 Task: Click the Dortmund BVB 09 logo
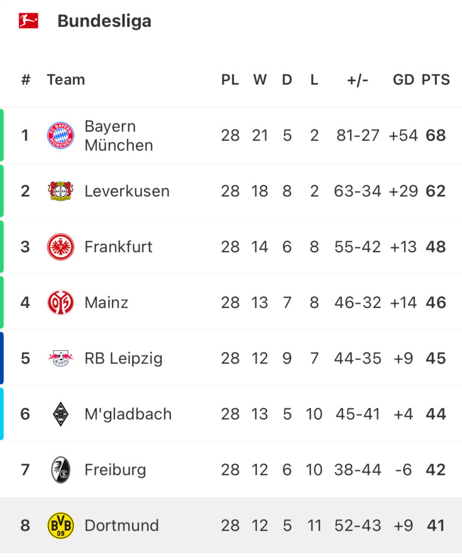[61, 526]
